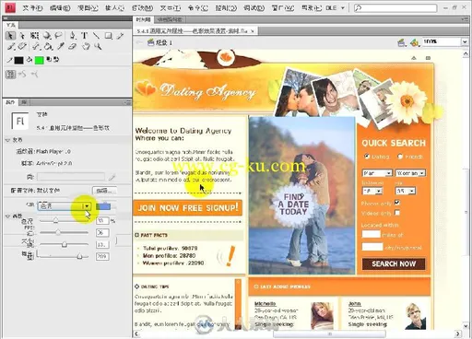Click the SEARCH NOW button
472x339 pixels.
394,263
